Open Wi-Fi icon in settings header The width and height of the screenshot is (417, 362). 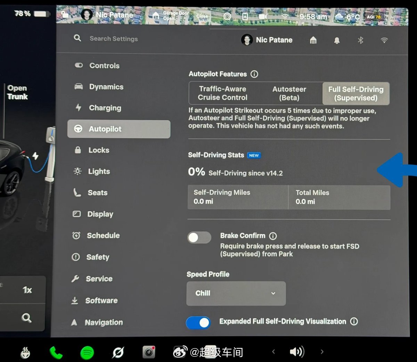click(x=384, y=40)
